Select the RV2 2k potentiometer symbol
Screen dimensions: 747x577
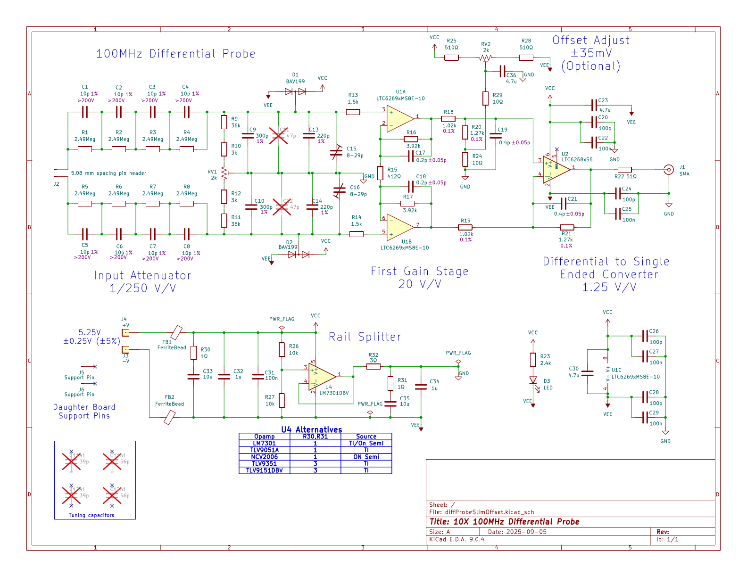pos(485,58)
